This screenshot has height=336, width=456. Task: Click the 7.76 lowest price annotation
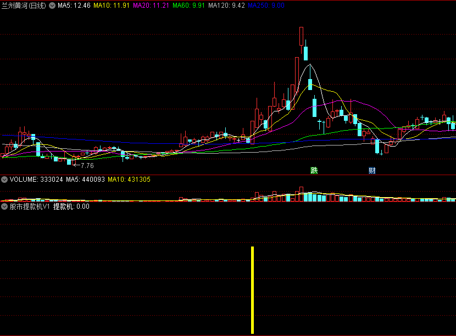(87, 166)
